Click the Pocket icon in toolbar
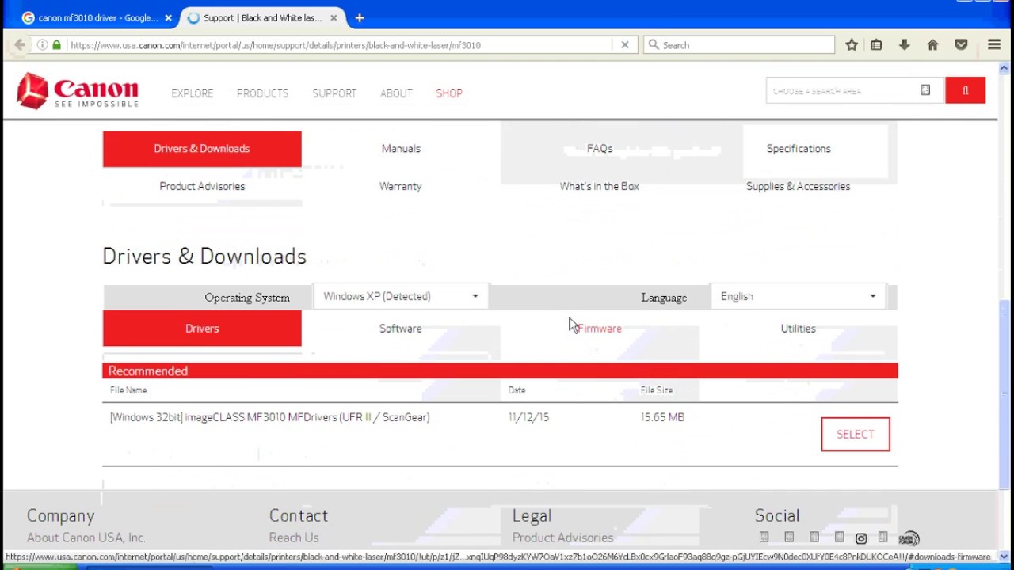Viewport: 1014px width, 570px height. [x=961, y=45]
